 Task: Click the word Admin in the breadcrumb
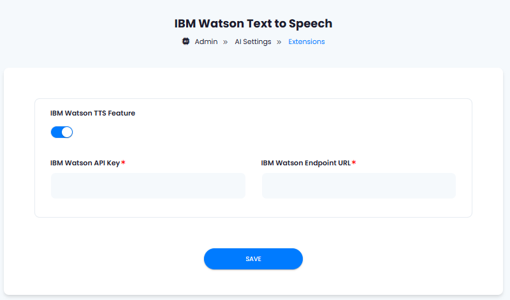point(206,41)
